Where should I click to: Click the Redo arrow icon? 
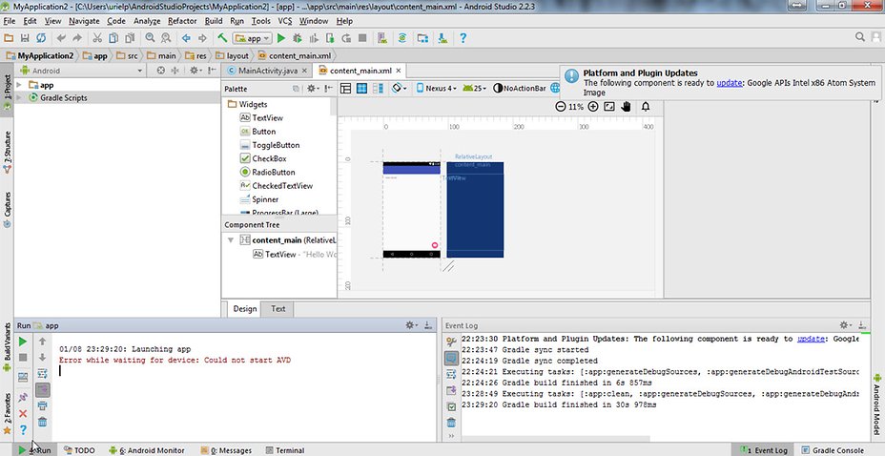tap(77, 38)
